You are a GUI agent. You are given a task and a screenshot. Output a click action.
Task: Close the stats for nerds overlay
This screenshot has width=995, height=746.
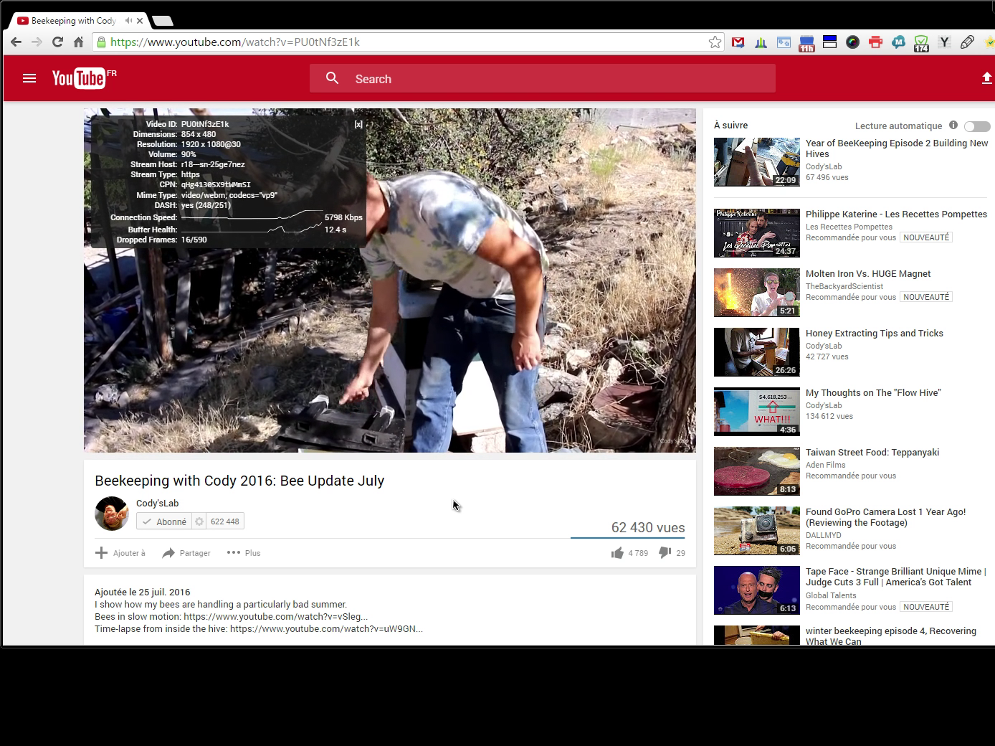point(358,124)
